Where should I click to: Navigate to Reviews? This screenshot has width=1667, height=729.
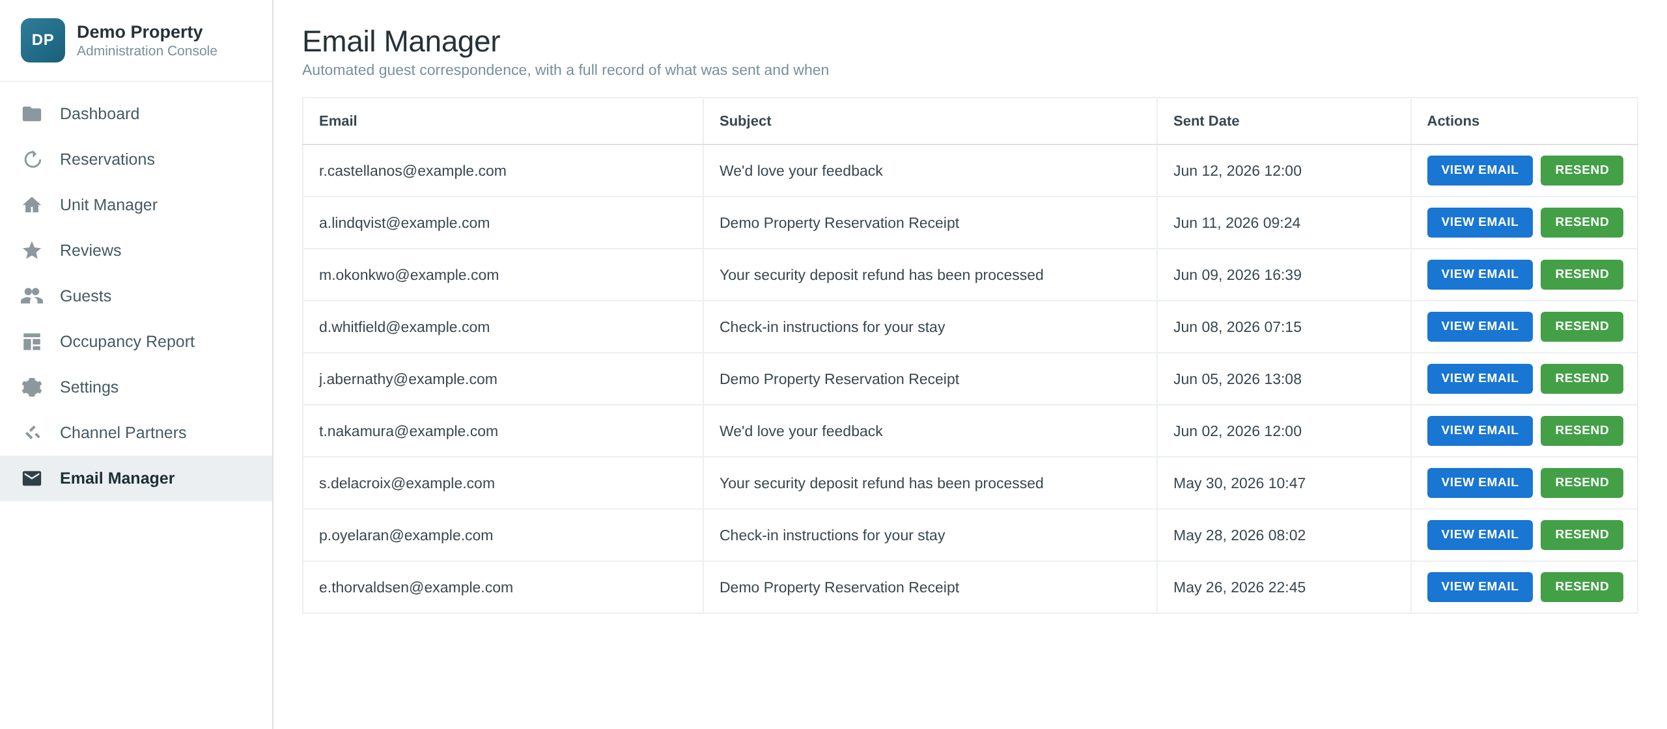(136, 251)
